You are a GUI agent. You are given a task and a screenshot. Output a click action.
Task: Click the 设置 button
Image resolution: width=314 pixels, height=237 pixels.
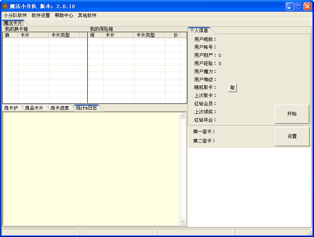[292, 136]
